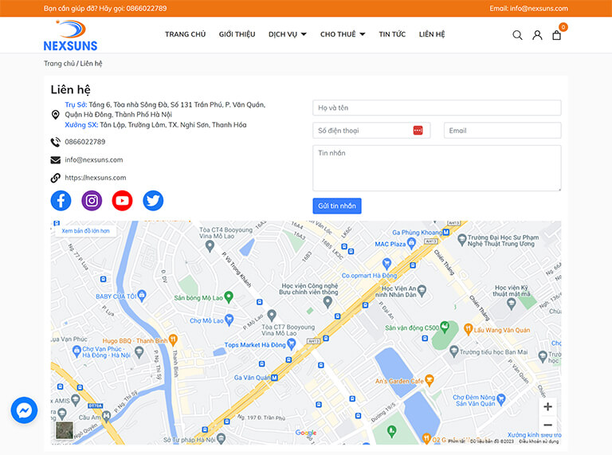Click the envelope icon beside info@nexsuns.com
Image resolution: width=612 pixels, height=455 pixels.
pyautogui.click(x=56, y=160)
